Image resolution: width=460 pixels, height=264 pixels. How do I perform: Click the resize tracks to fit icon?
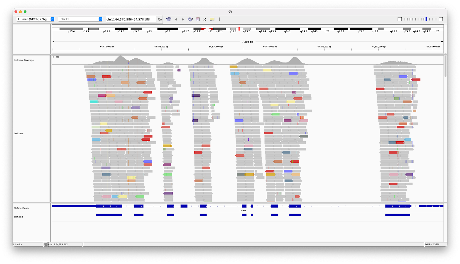pos(205,19)
